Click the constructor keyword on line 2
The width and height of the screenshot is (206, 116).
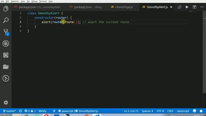[x=44, y=18]
